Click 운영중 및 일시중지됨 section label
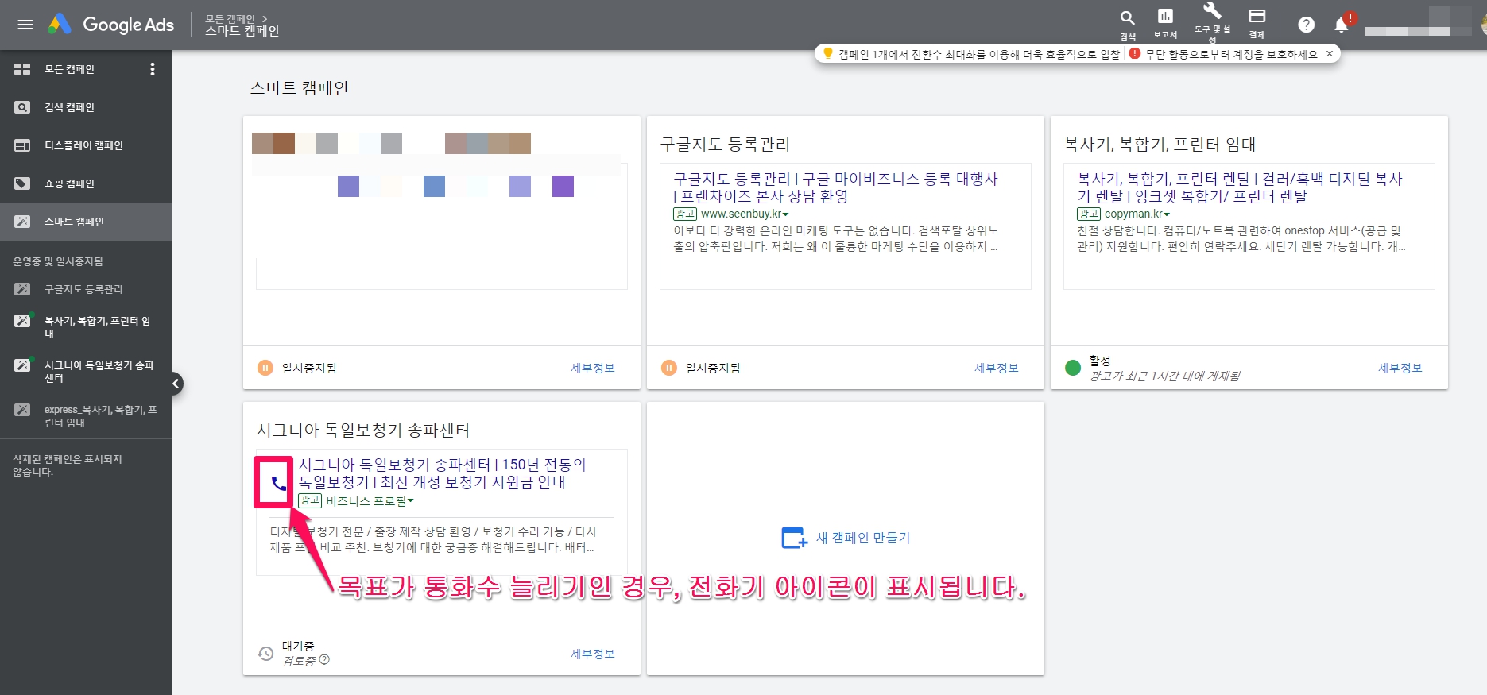 [58, 261]
